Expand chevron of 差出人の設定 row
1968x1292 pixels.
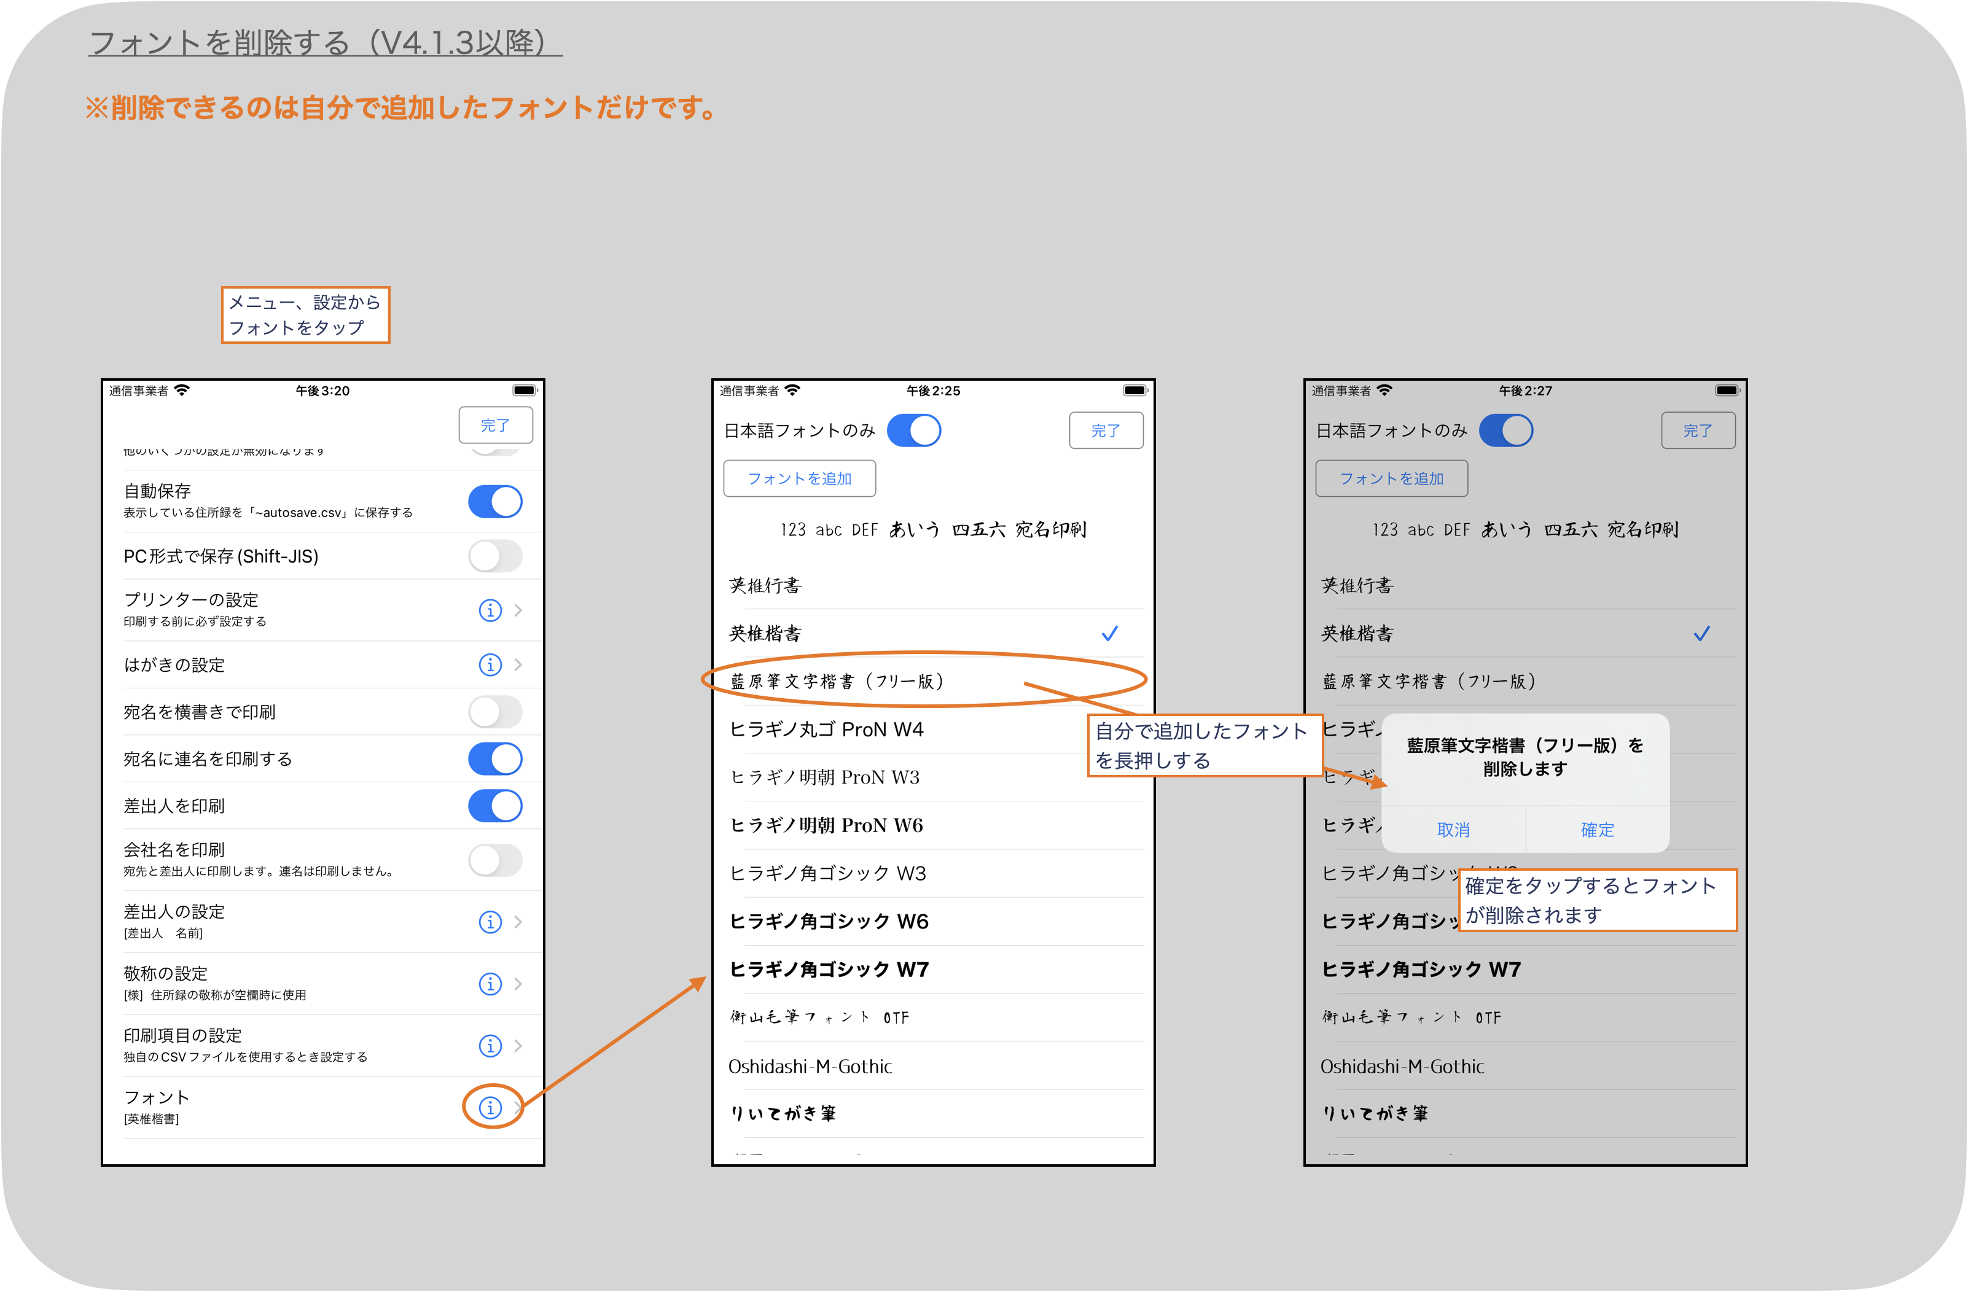coord(518,922)
